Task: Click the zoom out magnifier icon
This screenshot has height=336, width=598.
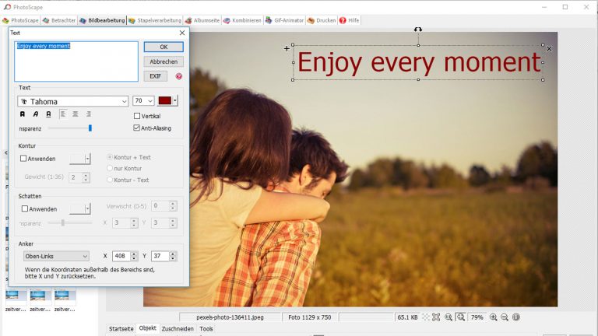Action: tap(505, 317)
